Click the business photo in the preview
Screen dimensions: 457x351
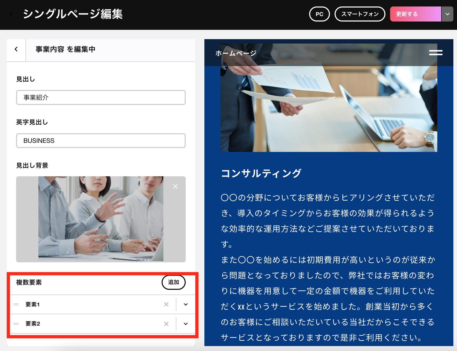(x=329, y=98)
